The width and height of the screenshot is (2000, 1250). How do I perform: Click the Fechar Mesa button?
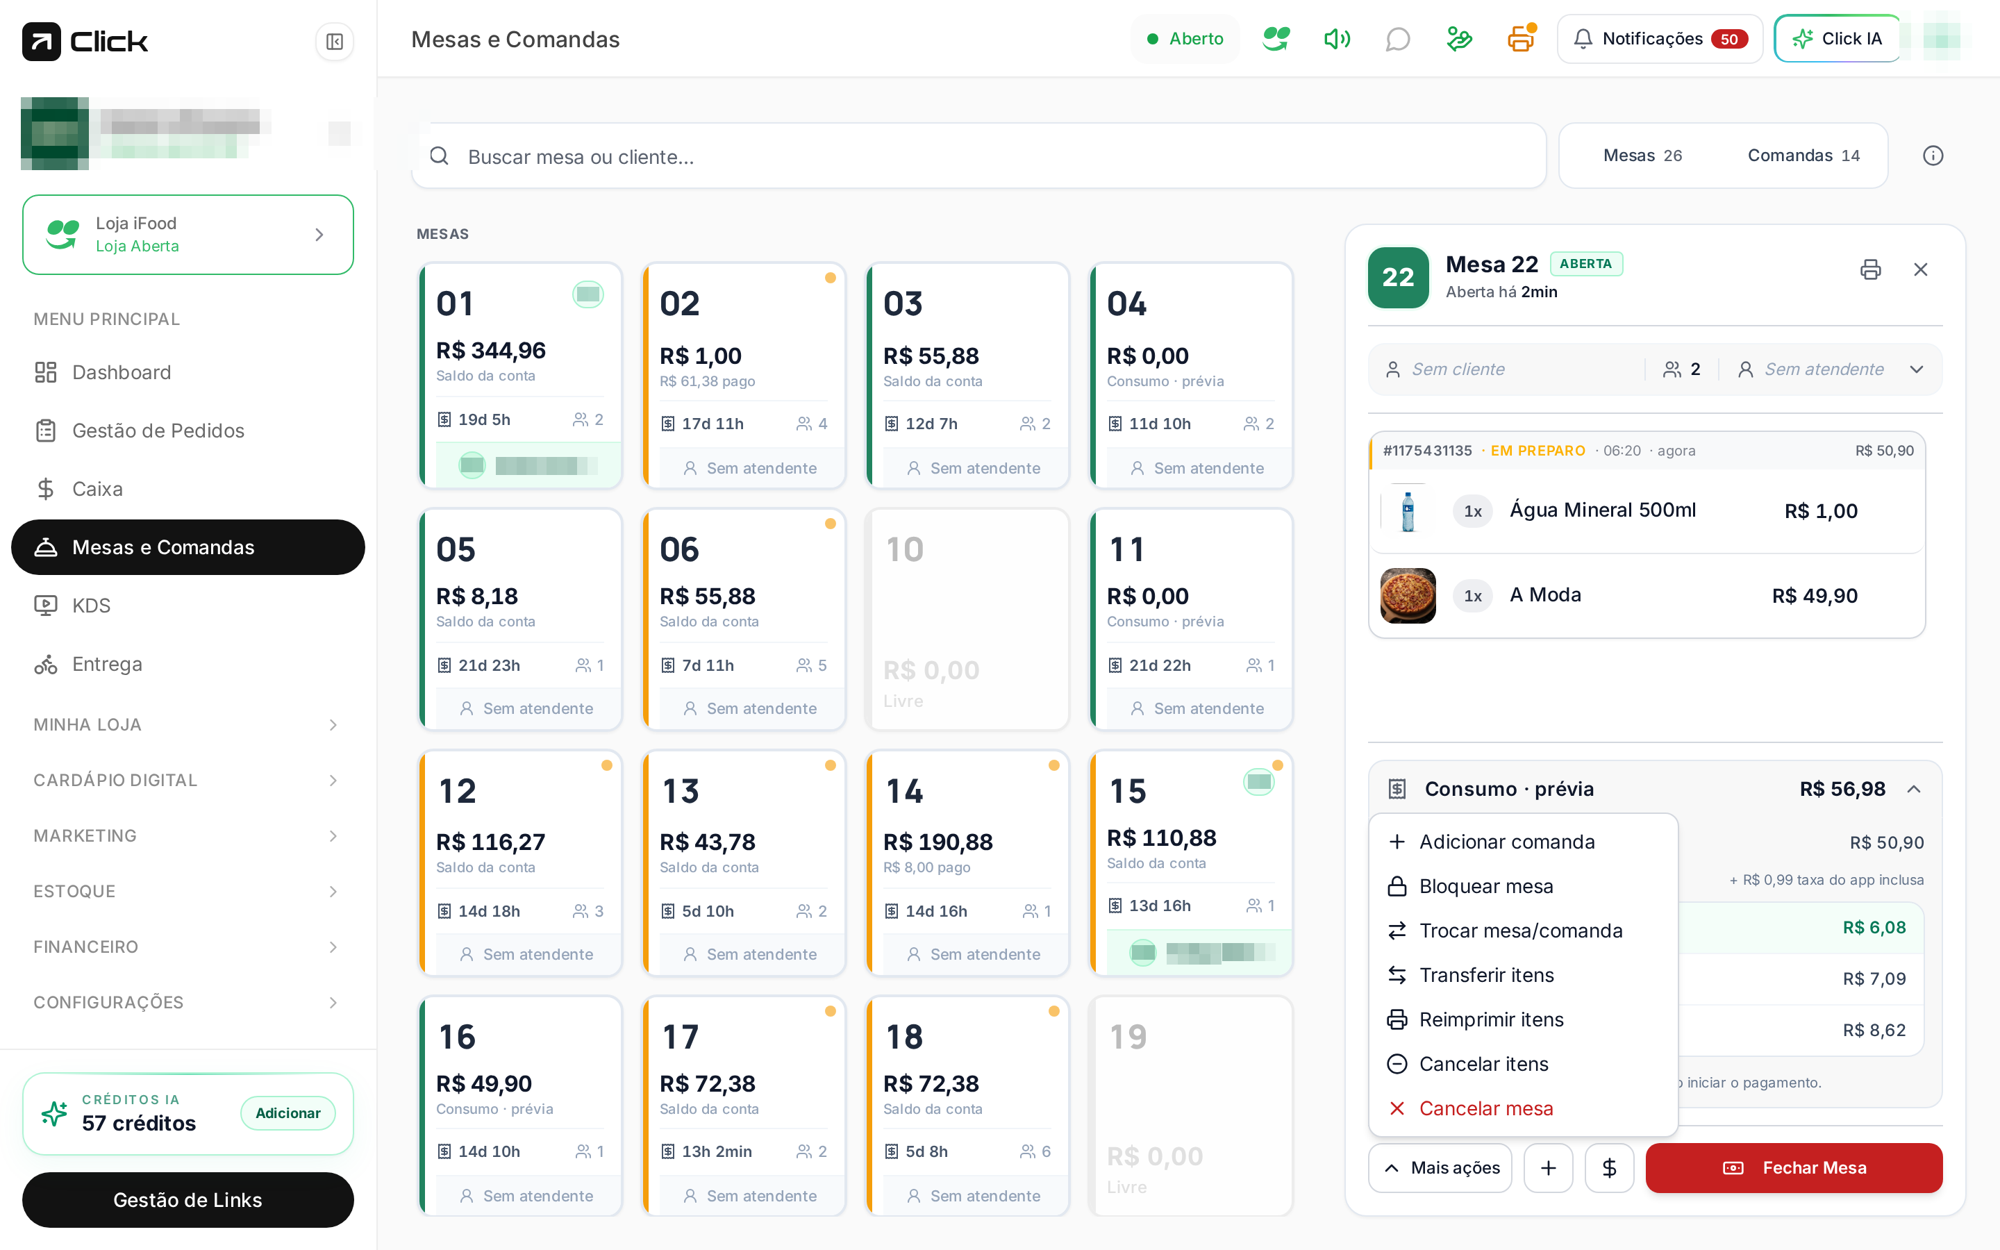[x=1793, y=1167]
